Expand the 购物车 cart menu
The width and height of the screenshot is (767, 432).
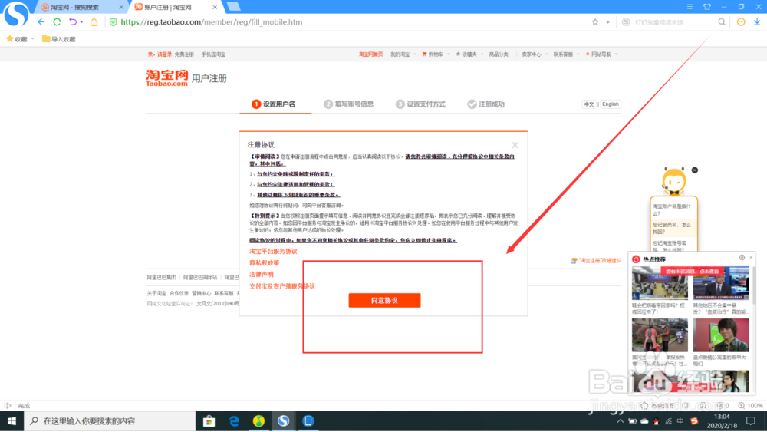coord(436,54)
